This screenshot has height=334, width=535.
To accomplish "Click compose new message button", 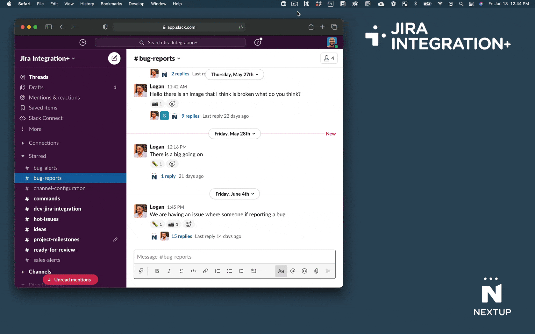I will [x=114, y=59].
